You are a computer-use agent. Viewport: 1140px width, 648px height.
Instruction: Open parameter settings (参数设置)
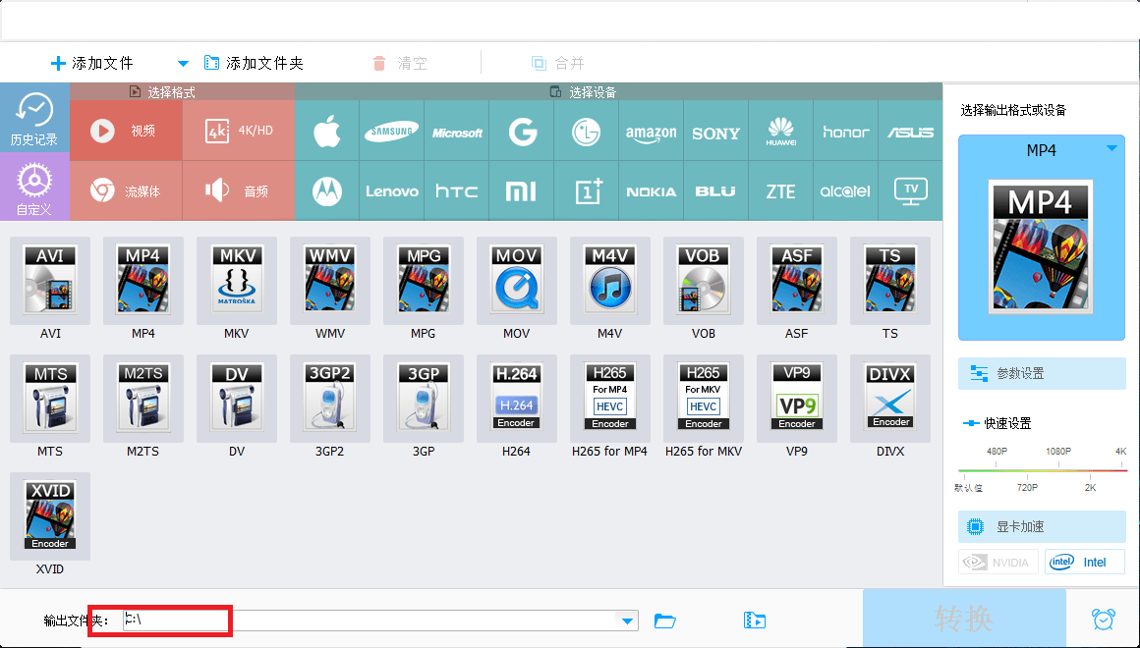click(1042, 374)
